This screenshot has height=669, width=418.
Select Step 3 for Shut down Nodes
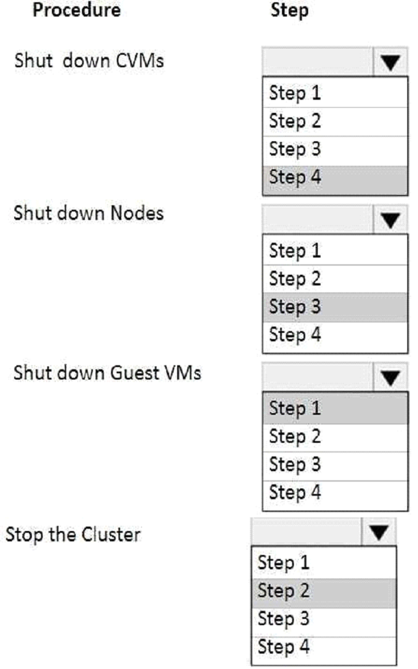click(x=335, y=307)
